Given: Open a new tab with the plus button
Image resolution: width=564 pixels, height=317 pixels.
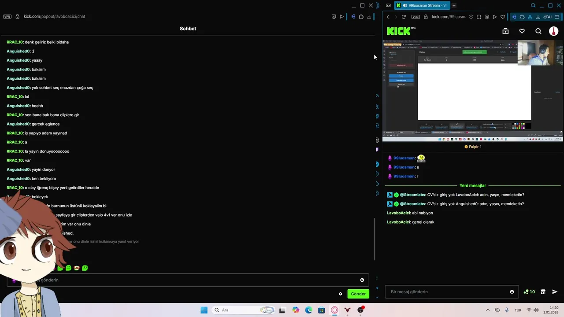Looking at the screenshot, I should [x=454, y=5].
